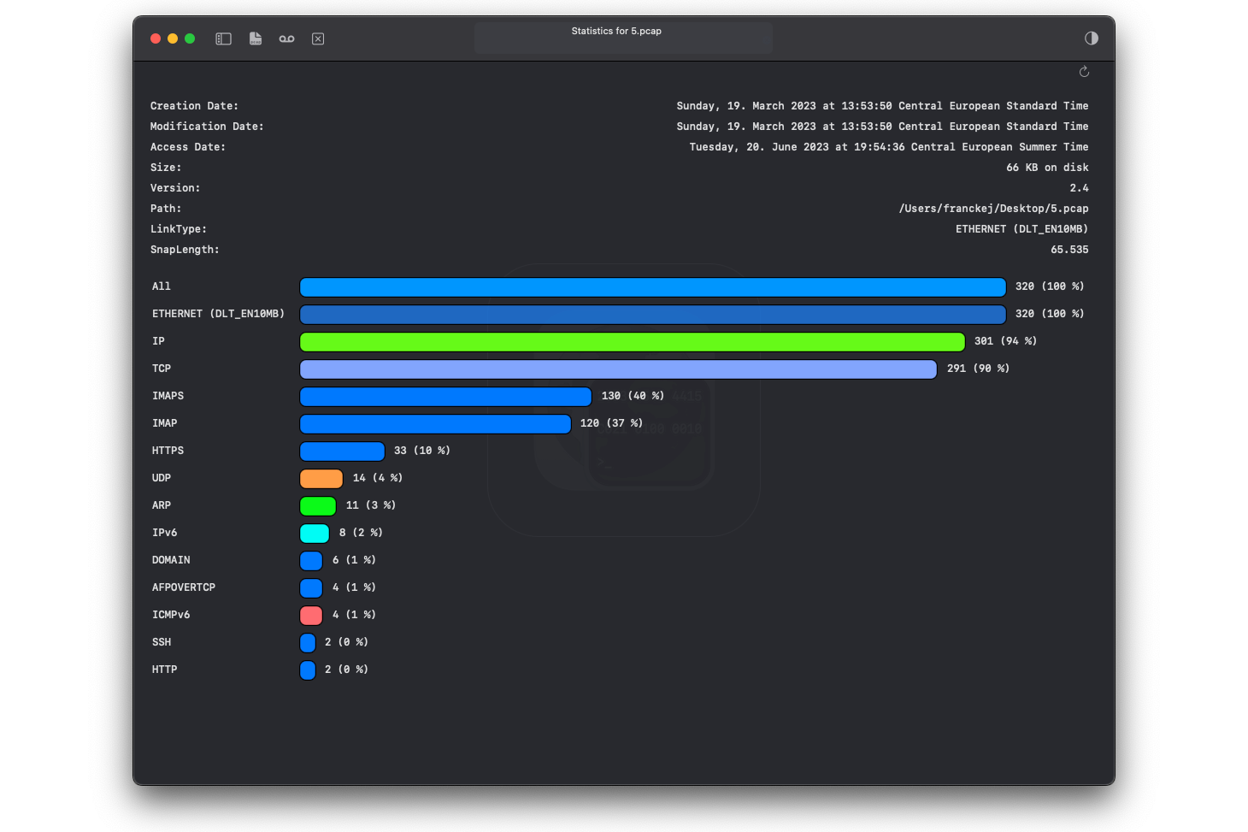Image resolution: width=1248 pixels, height=832 pixels.
Task: Close the window with the red button
Action: 156,38
